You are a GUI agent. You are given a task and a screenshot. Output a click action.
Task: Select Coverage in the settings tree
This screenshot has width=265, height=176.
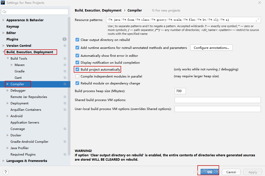pos(18,129)
